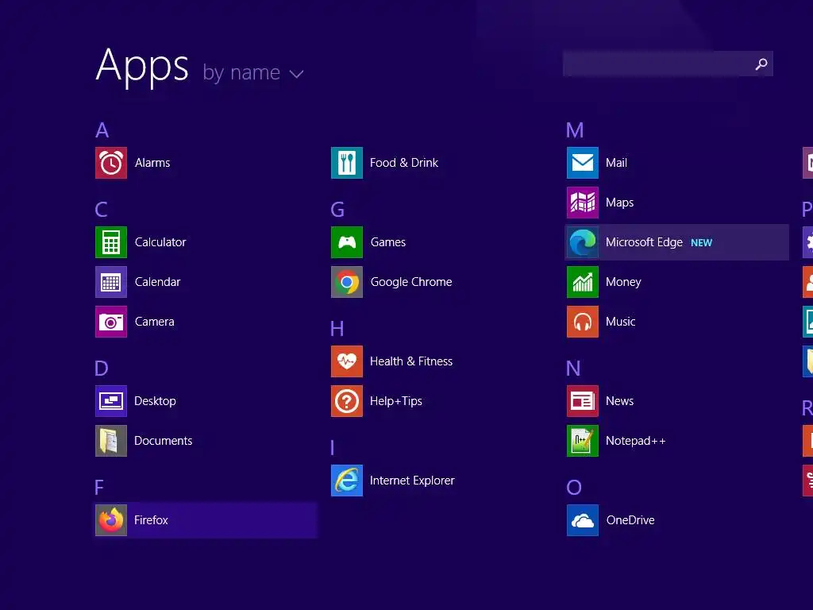Click the "Google Chrome" label

tap(411, 282)
